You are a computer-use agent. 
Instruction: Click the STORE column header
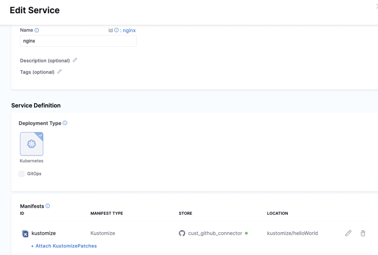185,213
